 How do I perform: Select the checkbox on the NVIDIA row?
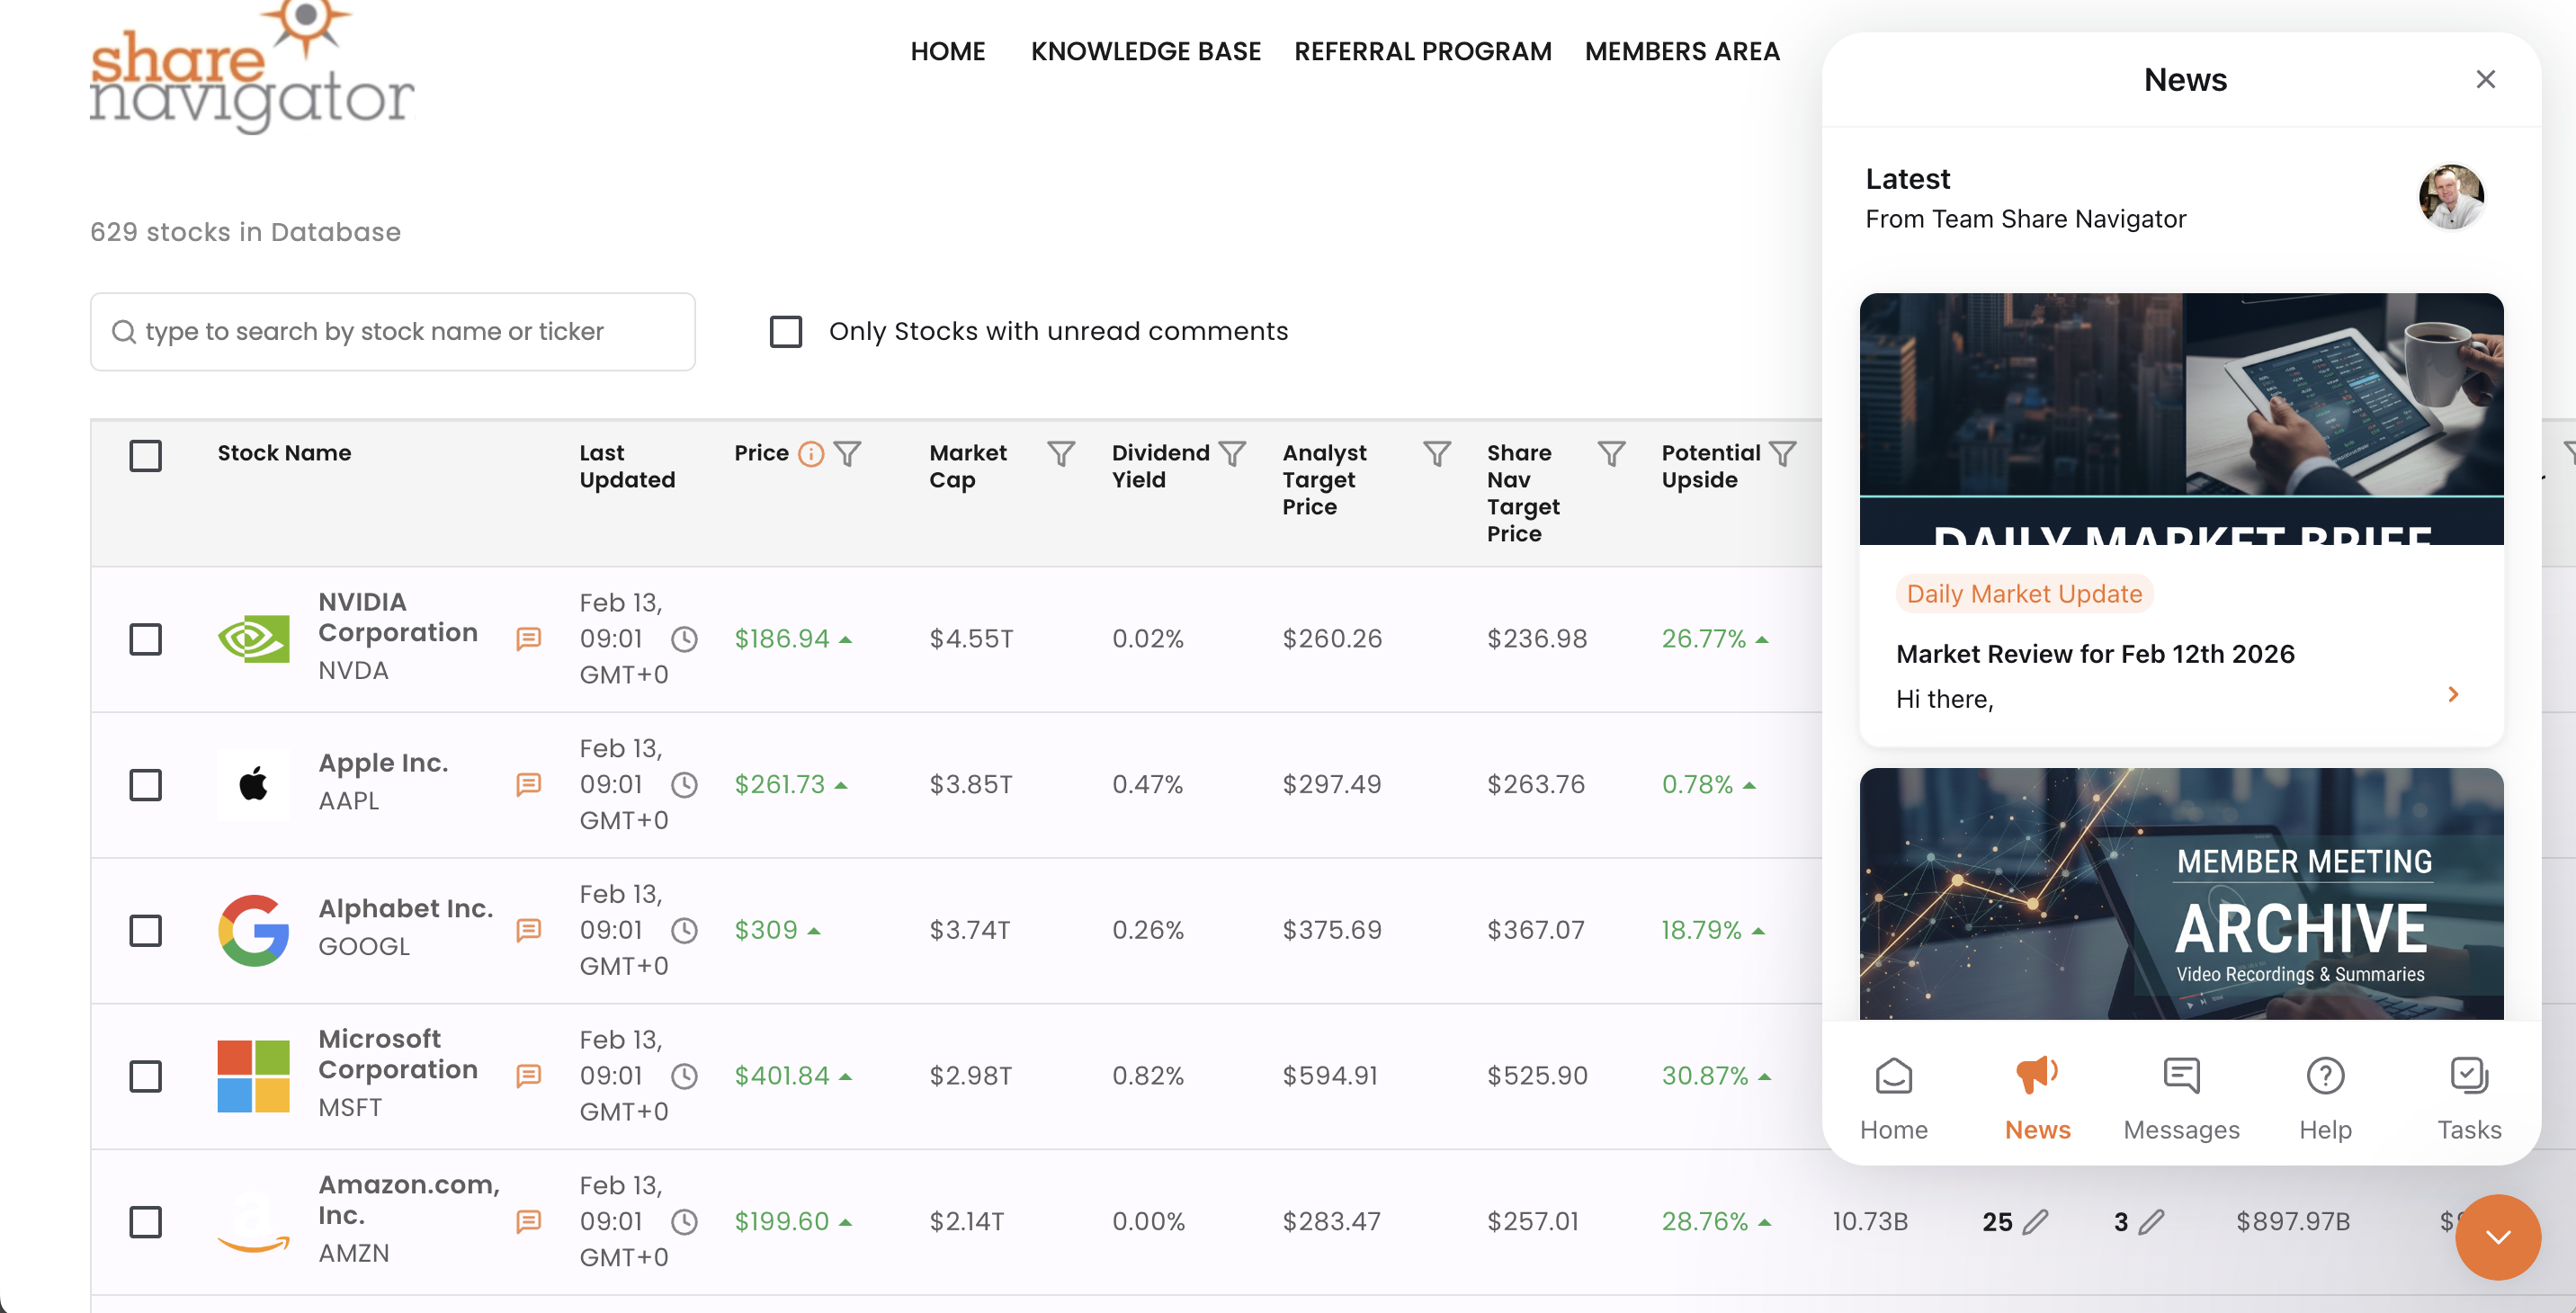point(145,639)
